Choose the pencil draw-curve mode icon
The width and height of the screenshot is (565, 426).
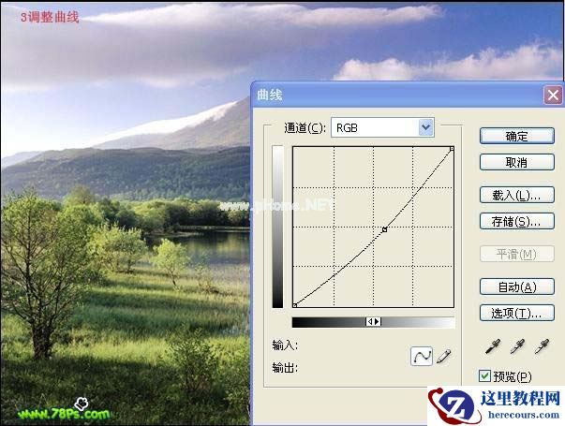tap(443, 356)
